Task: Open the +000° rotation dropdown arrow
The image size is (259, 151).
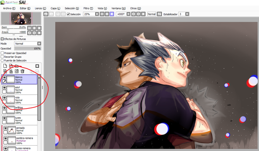Action: coord(128,14)
